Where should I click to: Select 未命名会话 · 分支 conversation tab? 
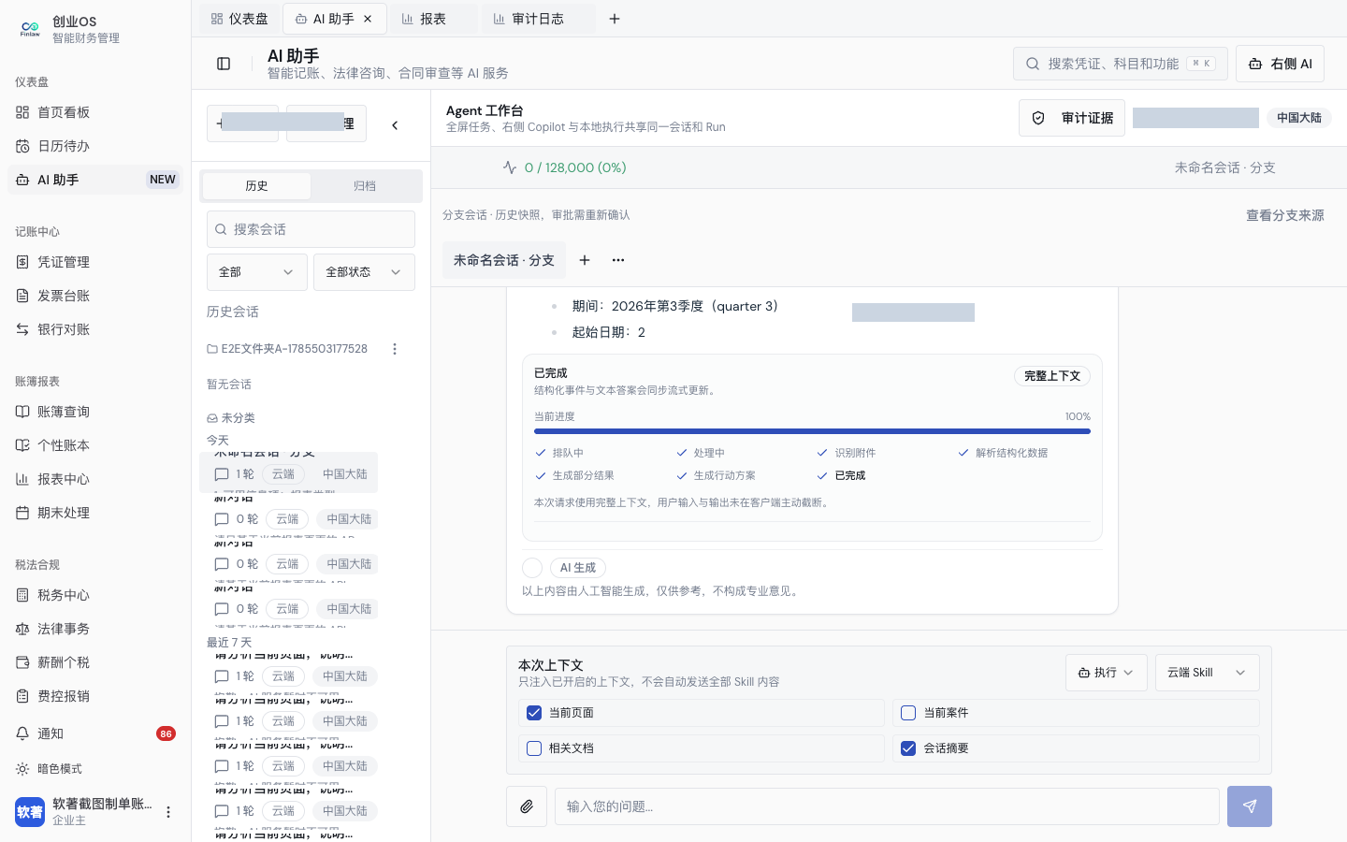click(x=504, y=260)
